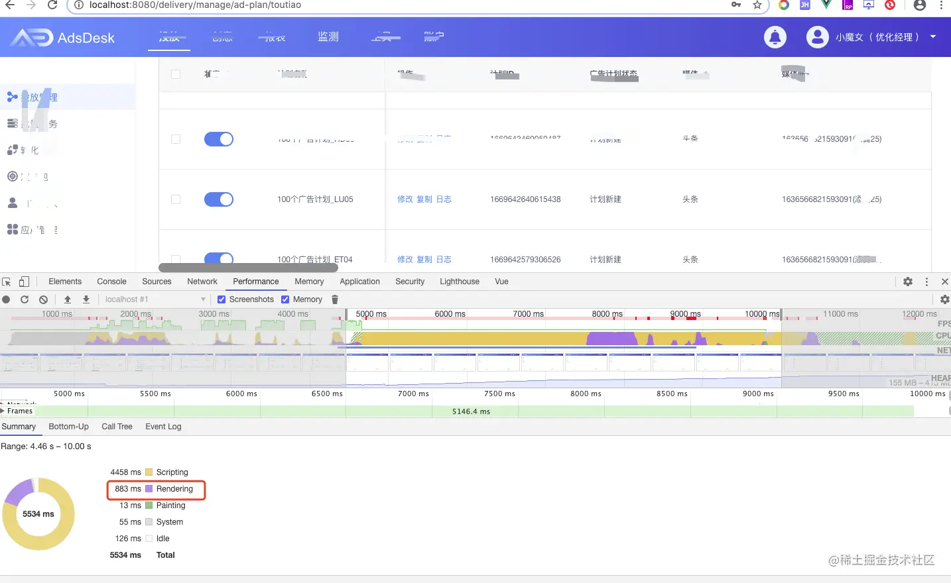The height and width of the screenshot is (583, 951).
Task: Click the active 投放管理 share-node sidebar icon
Action: point(13,97)
